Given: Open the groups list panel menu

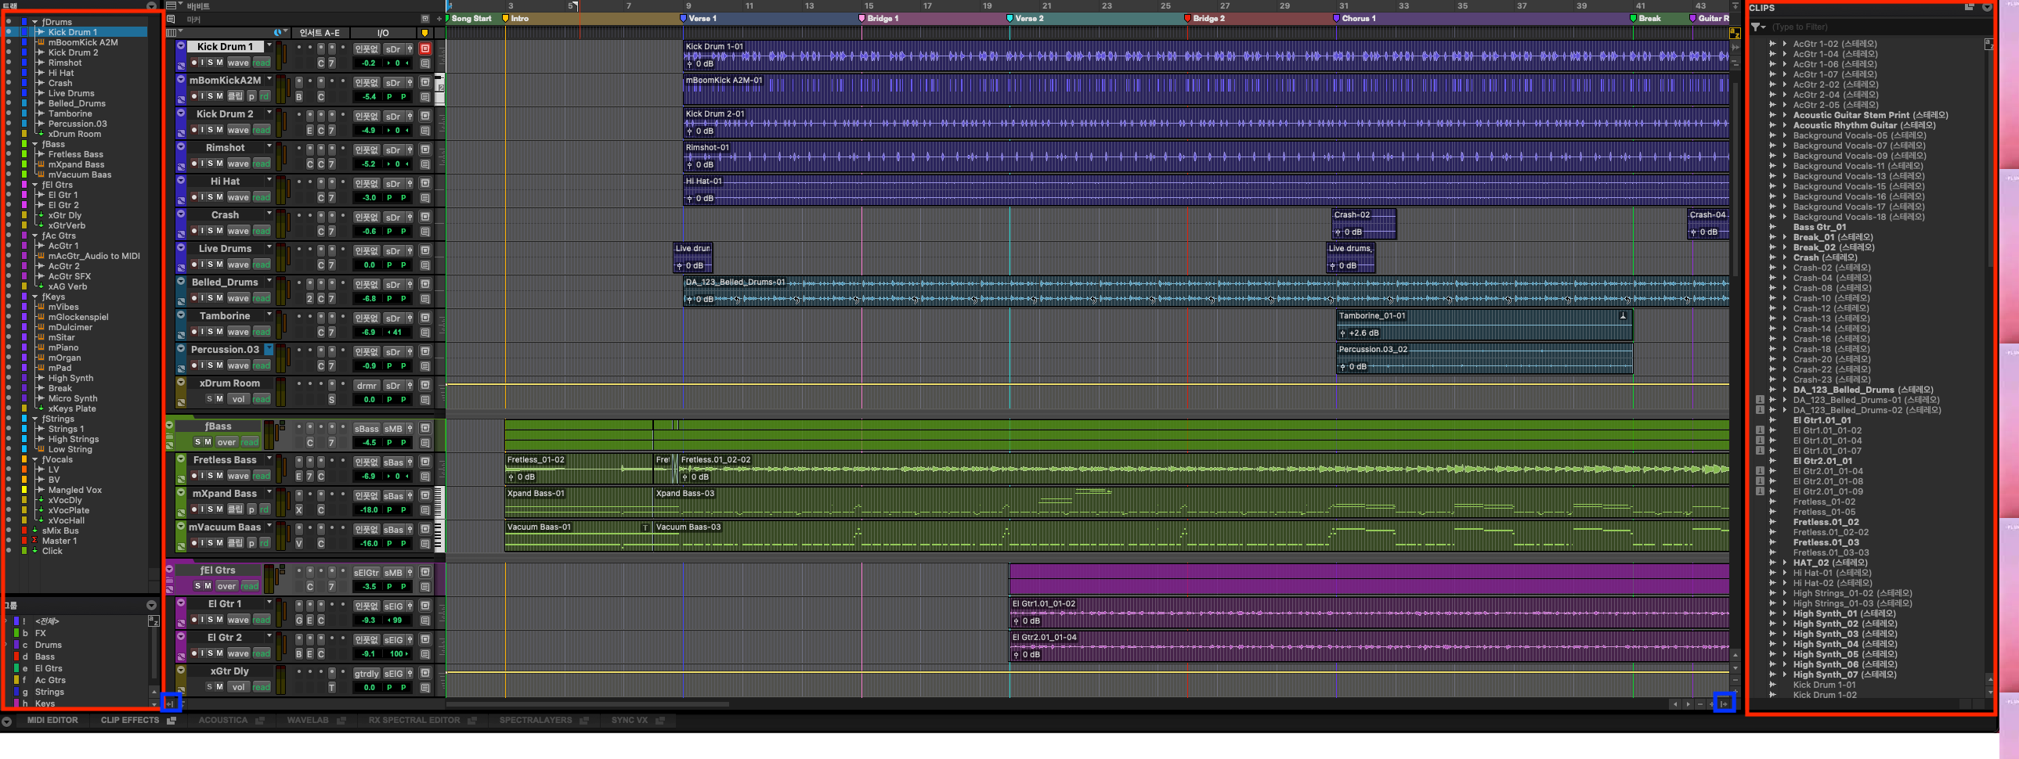Looking at the screenshot, I should [x=151, y=606].
